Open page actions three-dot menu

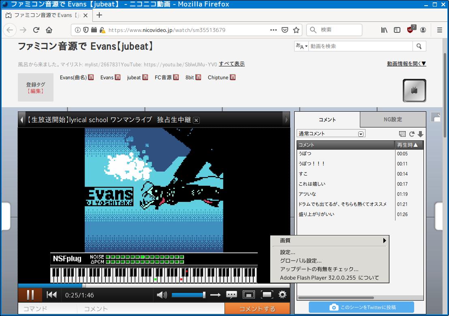point(274,30)
